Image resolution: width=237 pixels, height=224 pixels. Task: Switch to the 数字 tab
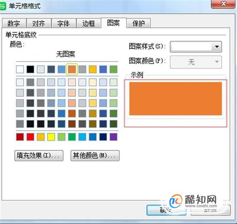coord(14,23)
